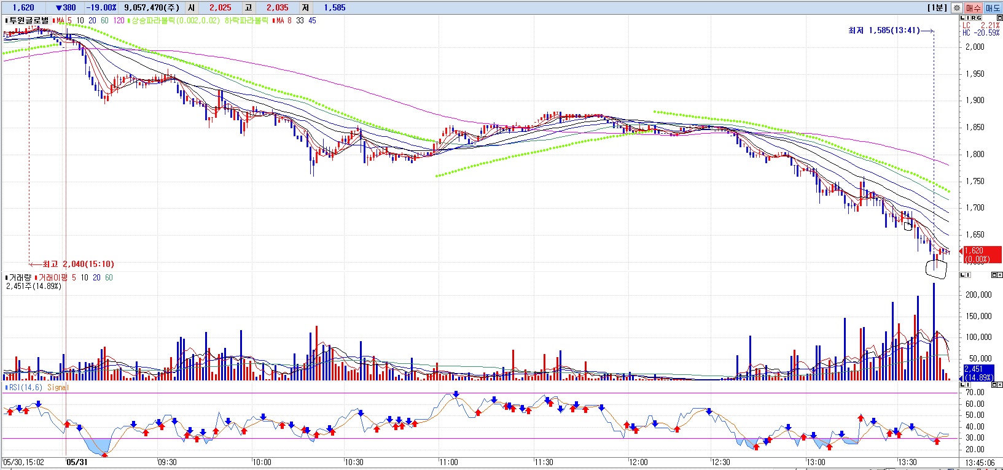
Task: Click the 투윈글로벌 stock name legend
Action: 27,20
